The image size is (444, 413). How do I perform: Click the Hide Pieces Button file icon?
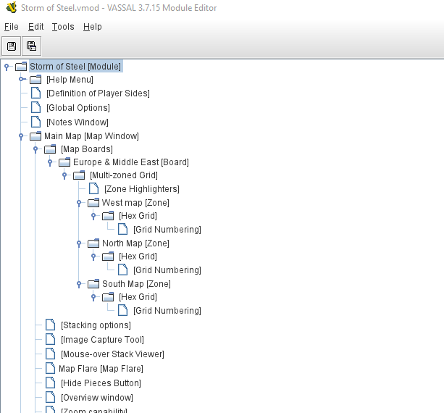coord(50,383)
